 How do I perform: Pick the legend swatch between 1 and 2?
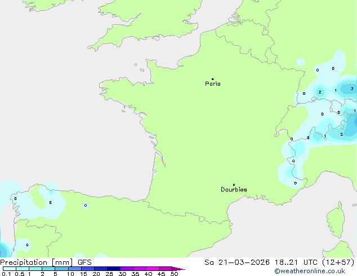click(x=35, y=269)
